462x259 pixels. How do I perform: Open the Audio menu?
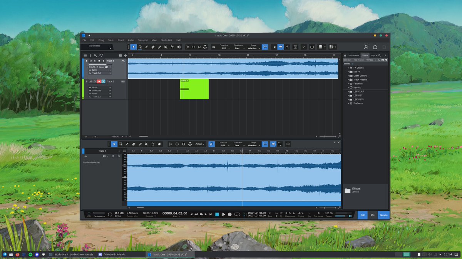pos(131,40)
